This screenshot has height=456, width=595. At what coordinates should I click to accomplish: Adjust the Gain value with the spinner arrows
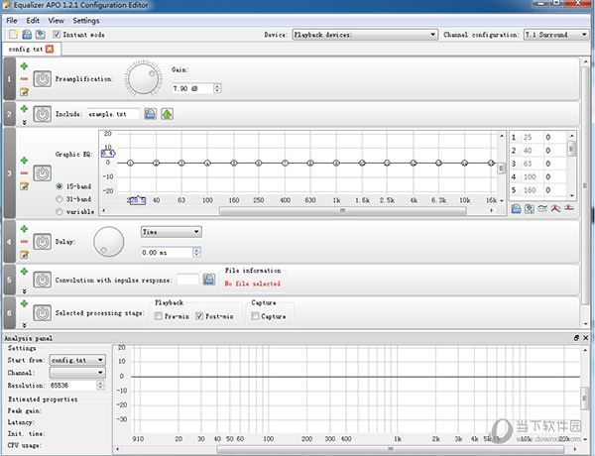coord(217,88)
